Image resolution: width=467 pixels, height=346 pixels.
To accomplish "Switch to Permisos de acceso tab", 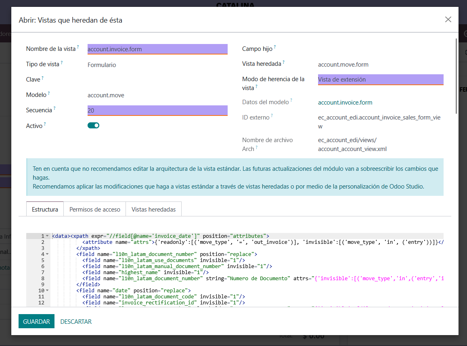I will click(x=94, y=210).
